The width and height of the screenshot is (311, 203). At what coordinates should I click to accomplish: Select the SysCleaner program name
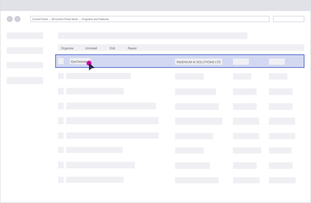pos(78,62)
